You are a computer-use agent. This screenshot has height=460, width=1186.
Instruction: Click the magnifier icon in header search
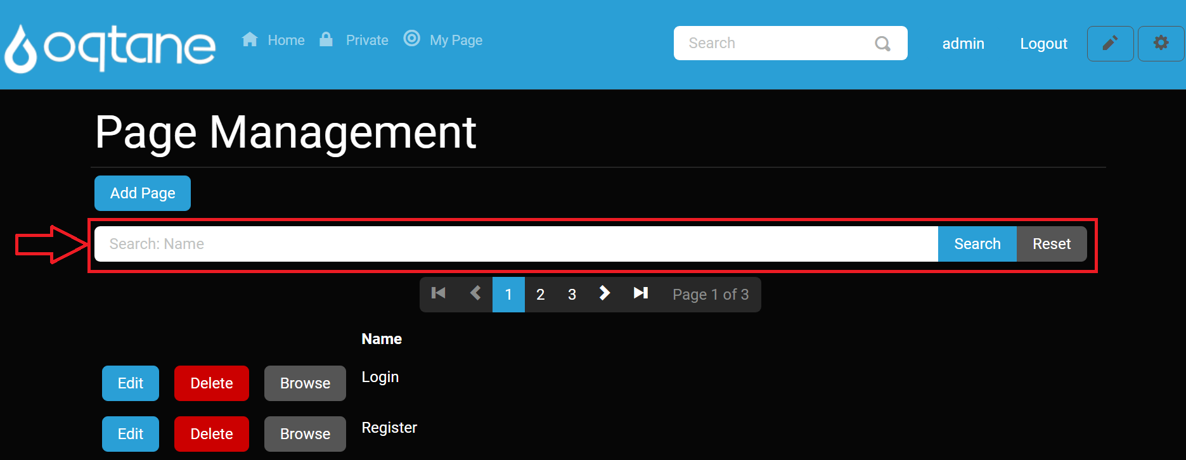coord(882,44)
